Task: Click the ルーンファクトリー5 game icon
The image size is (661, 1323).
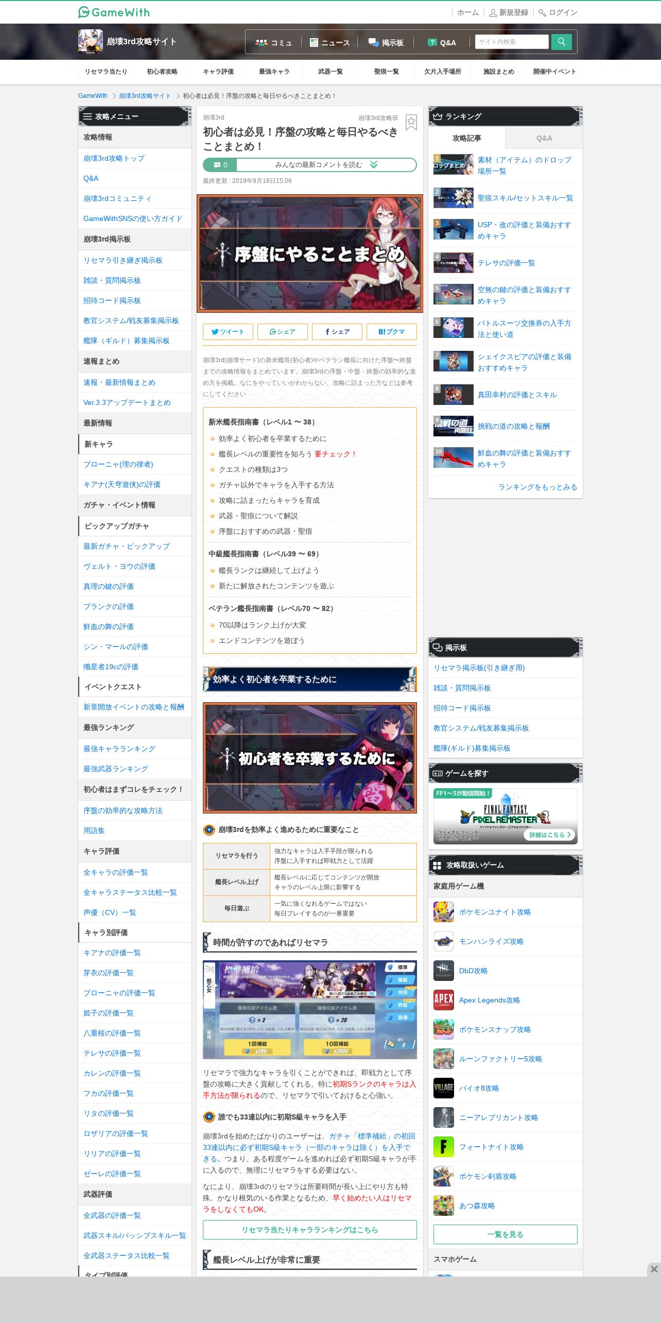Action: point(443,1059)
